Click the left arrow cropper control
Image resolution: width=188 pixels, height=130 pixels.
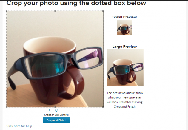coord(50,110)
